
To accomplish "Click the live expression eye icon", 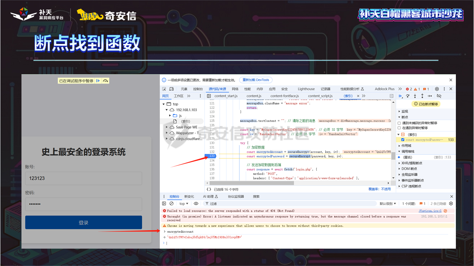I will [x=196, y=204].
